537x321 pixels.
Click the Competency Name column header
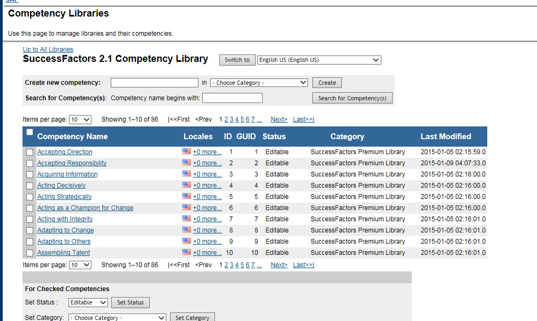(73, 136)
